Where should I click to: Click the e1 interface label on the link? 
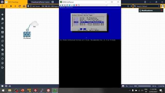coord(28,30)
